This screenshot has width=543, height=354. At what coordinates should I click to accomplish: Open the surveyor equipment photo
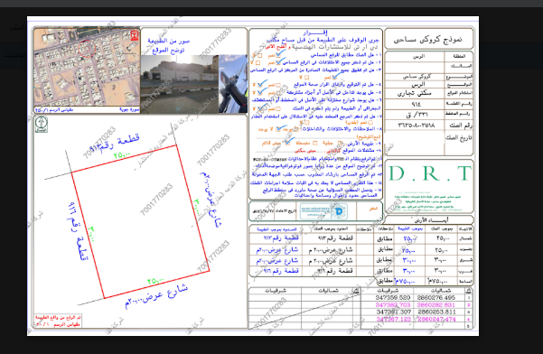[x=233, y=84]
